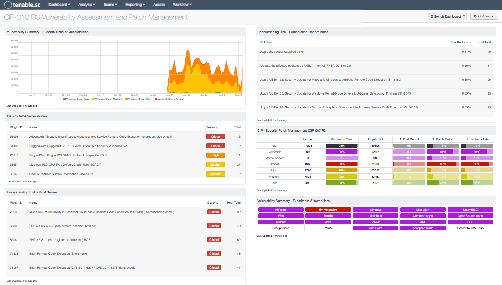Open the SQL indicator
The width and height of the screenshot is (502, 285).
pos(423,222)
